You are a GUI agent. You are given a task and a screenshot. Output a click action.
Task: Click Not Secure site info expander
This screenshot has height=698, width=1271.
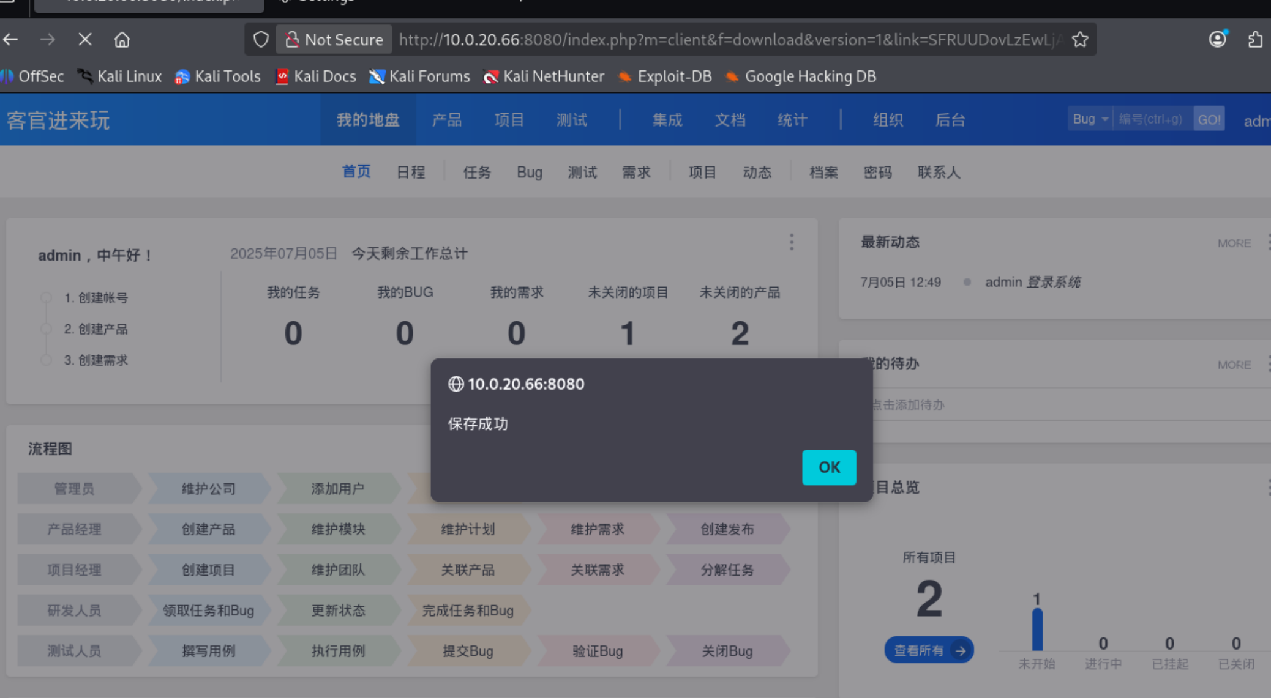click(x=334, y=40)
